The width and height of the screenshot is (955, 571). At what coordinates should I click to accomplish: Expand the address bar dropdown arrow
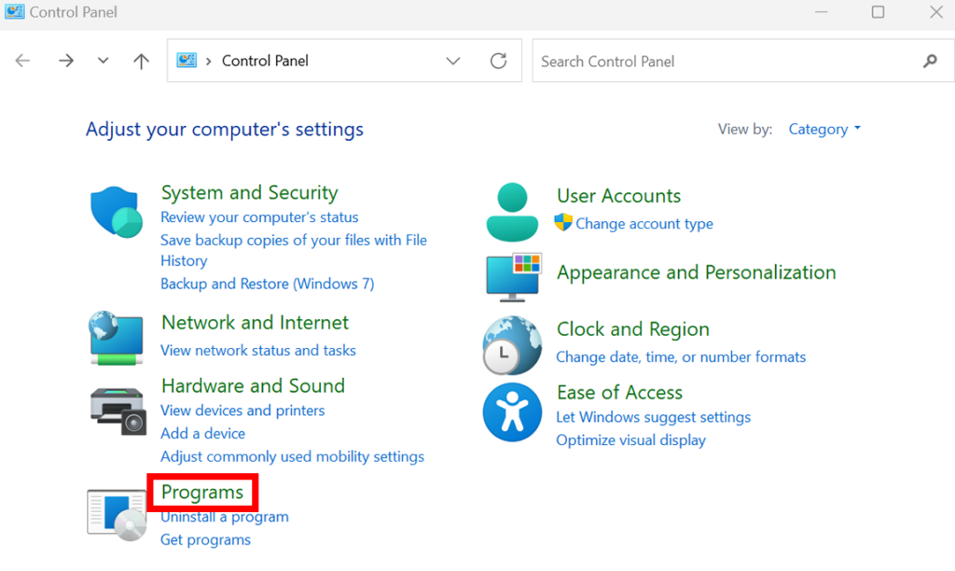[453, 60]
